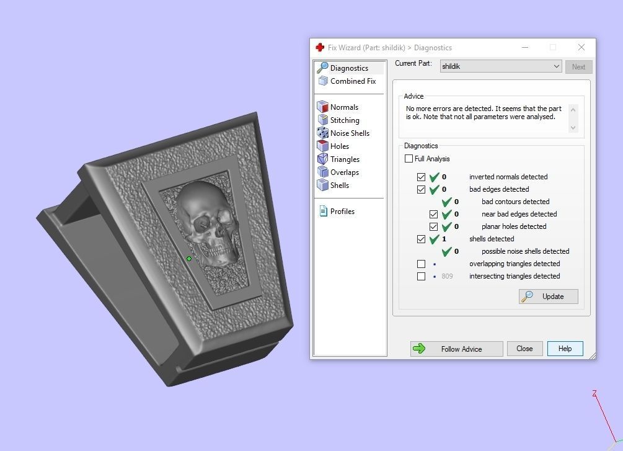Enable intersecting triangles detected checkbox
Viewport: 623px width, 451px height.
(421, 276)
